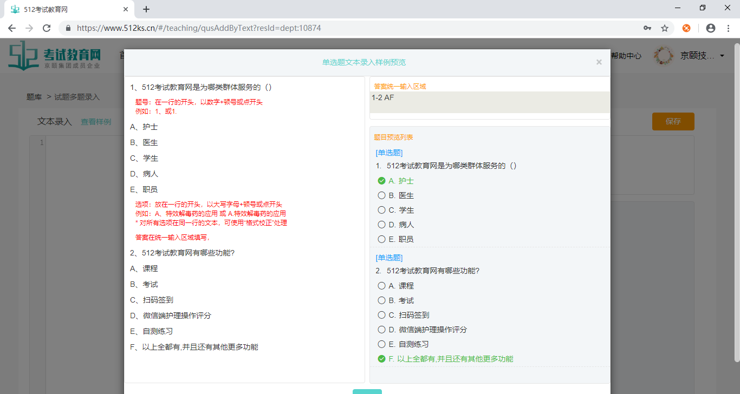Click sample text line E、职员
Viewport: 740px width, 394px height.
click(x=144, y=189)
